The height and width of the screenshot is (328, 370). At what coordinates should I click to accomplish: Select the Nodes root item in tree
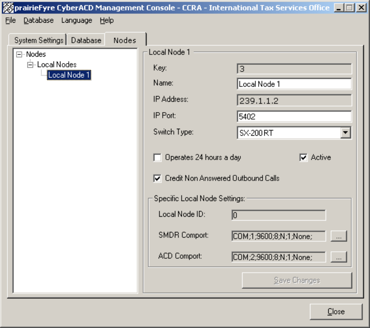36,54
